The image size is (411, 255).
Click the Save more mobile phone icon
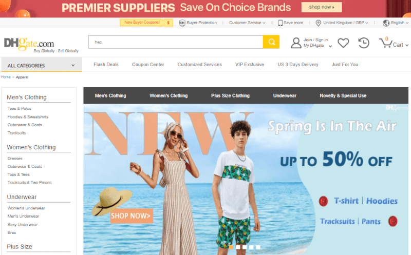[280, 23]
